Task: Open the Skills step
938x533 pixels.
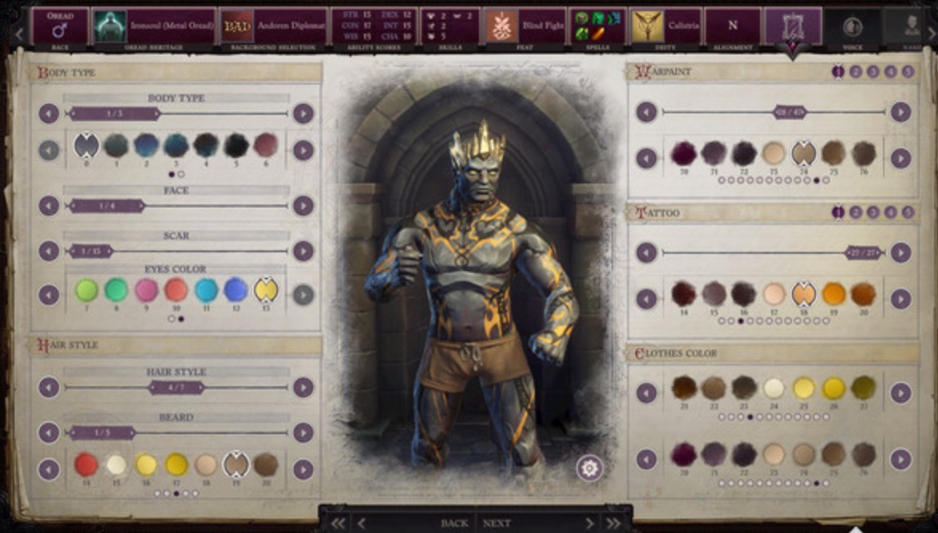Action: [450, 26]
